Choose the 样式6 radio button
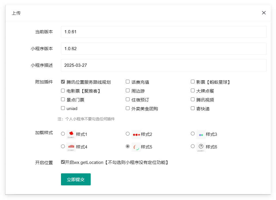 click(193, 146)
